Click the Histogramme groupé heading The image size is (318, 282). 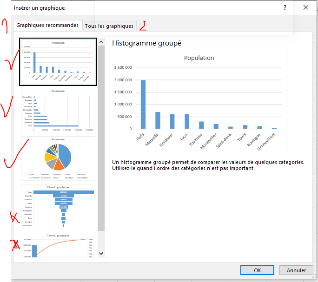[x=146, y=43]
